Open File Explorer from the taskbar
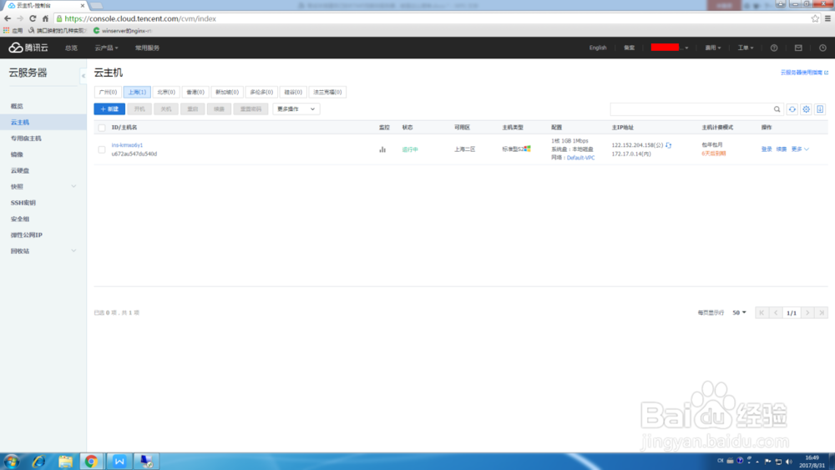Viewport: 835px width, 470px height. pos(65,461)
